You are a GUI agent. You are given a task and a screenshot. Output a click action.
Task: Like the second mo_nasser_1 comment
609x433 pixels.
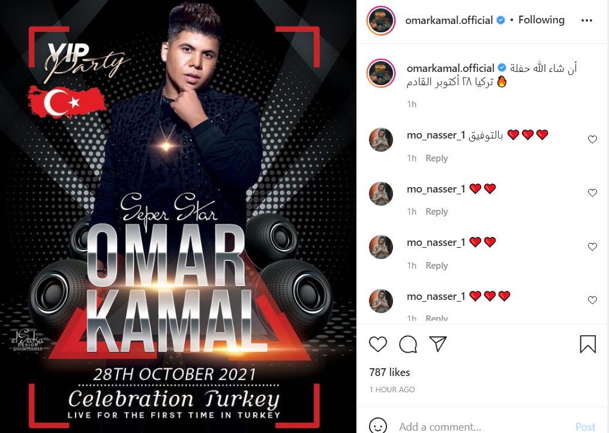coord(592,193)
